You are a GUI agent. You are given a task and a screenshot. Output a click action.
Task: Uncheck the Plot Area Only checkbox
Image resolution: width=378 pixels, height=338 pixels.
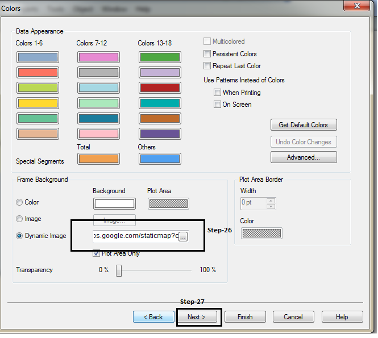click(x=97, y=253)
